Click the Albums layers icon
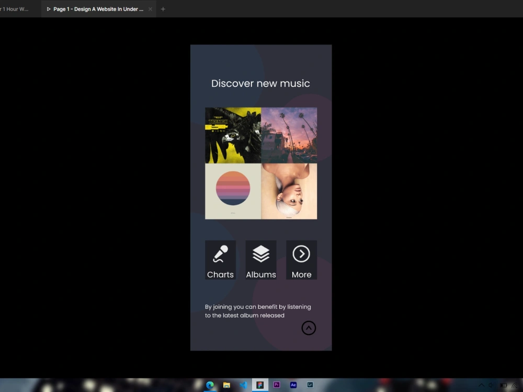Viewport: 523px width, 392px height. click(x=261, y=254)
